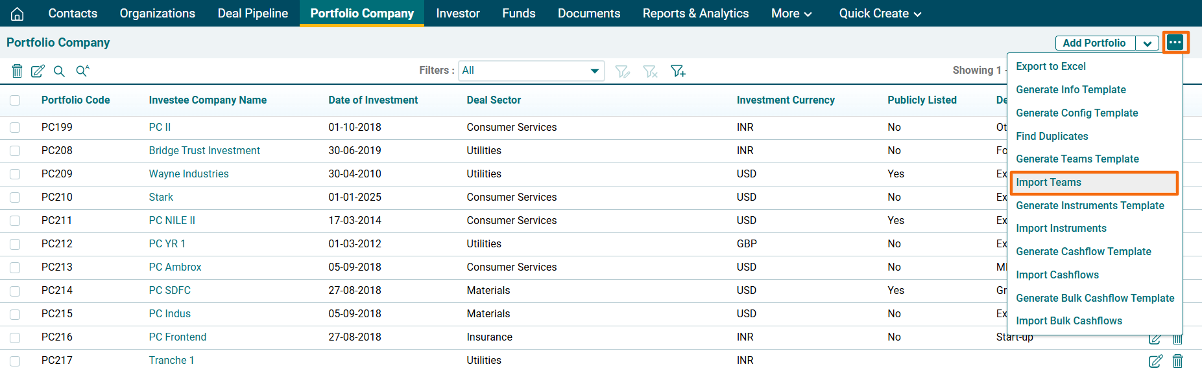Delete the Tranche 1 row via trash icon

coord(1177,361)
